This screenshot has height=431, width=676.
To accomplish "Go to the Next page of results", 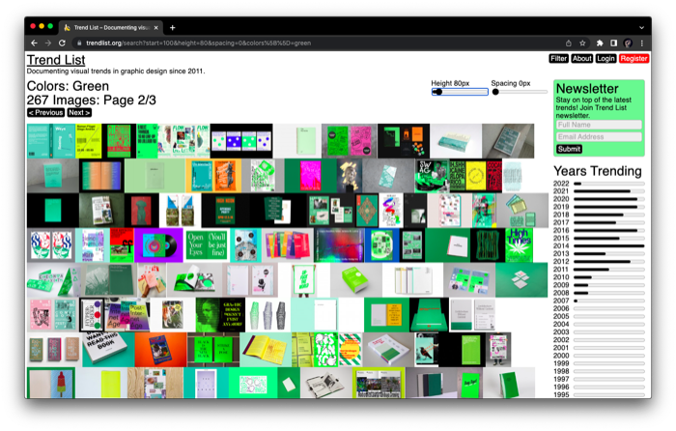I will [x=79, y=113].
